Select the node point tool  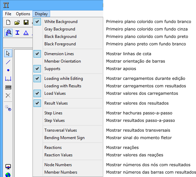pyautogui.click(x=8, y=70)
